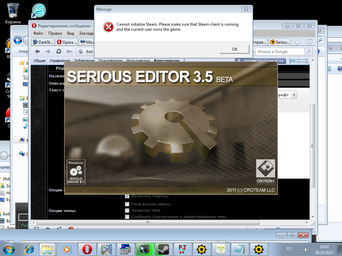
Task: Open the search engine dropdown arrow
Action: [x=254, y=52]
